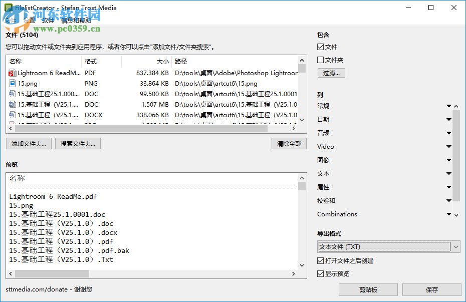This screenshot has height=302, width=466.
Task: Click the DOCX file icon in the list
Action: 11,115
